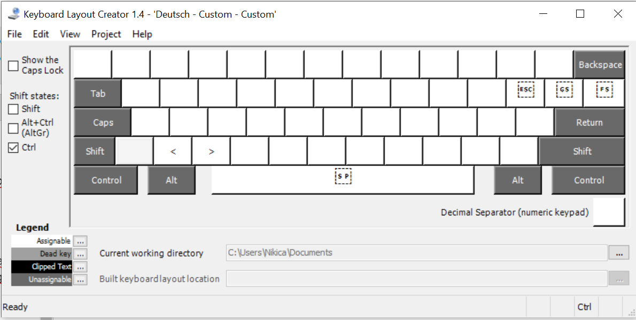Click the Decimal Separator numeric keypad key
This screenshot has width=636, height=320.
[609, 212]
